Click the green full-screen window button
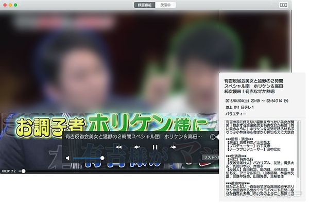The height and width of the screenshot is (205, 309). click(15, 5)
